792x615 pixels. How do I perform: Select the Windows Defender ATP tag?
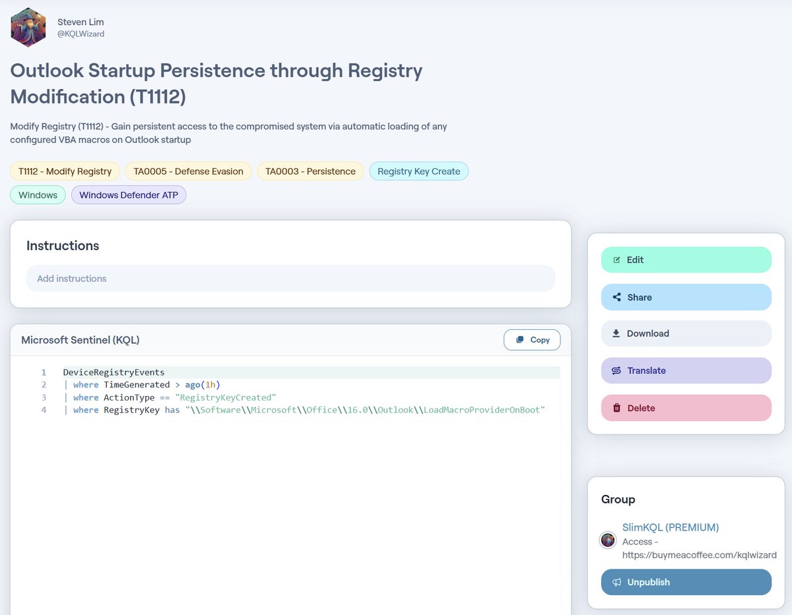pyautogui.click(x=129, y=195)
